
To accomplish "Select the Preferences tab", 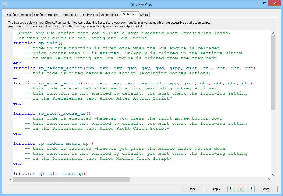I will click(90, 15).
